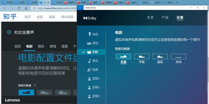209x104 pixels.
Task: Minimize the Dolby Access window
Action: (191, 8)
